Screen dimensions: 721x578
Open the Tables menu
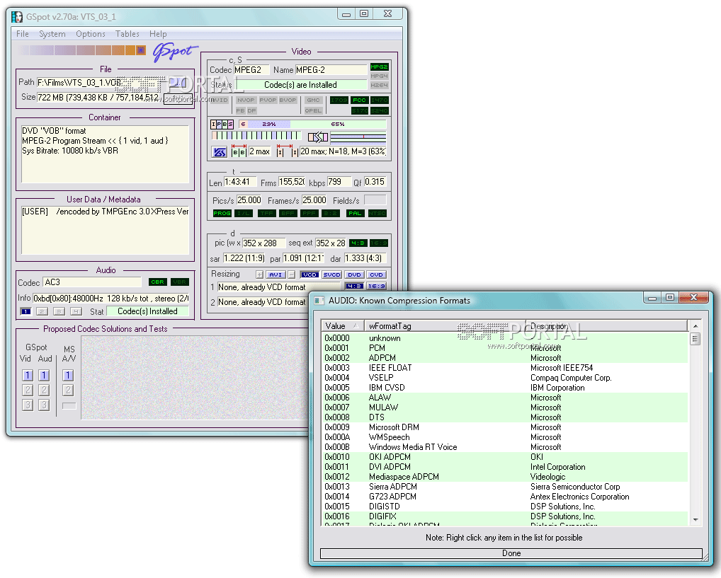[x=127, y=34]
